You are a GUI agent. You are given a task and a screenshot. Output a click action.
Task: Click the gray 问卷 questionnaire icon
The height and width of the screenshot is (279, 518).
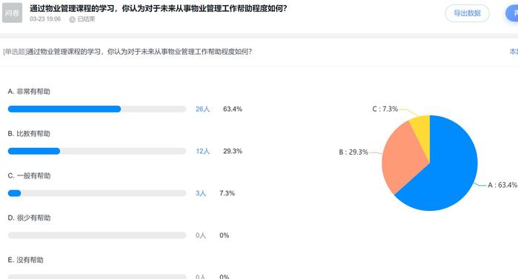click(12, 13)
